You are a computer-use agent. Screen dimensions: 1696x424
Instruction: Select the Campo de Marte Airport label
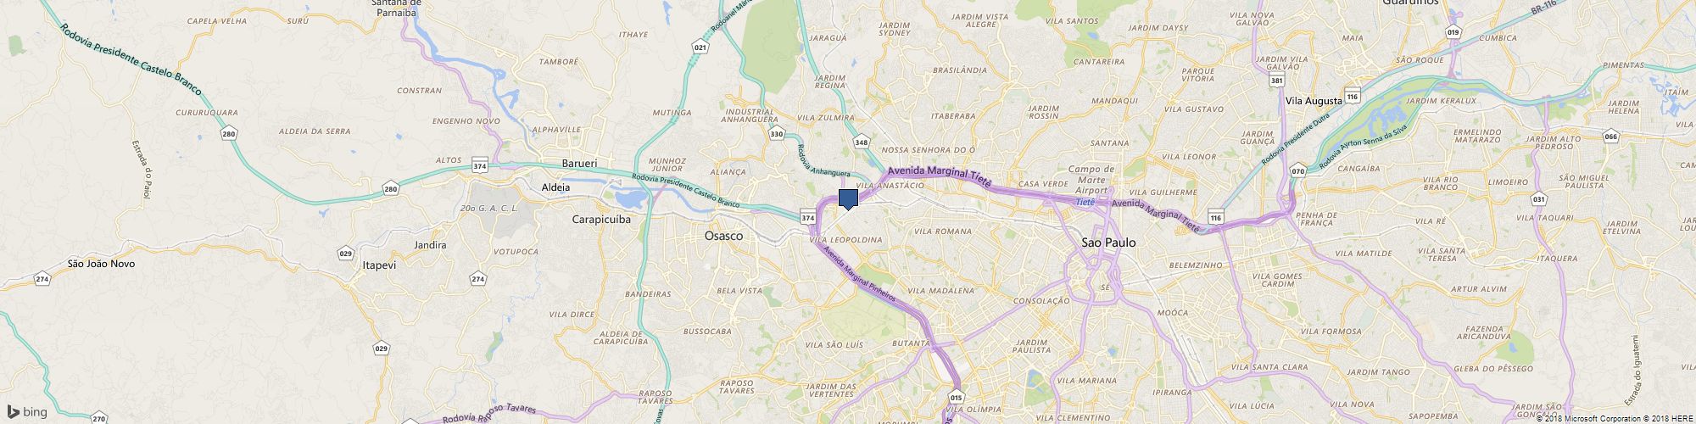[1091, 180]
